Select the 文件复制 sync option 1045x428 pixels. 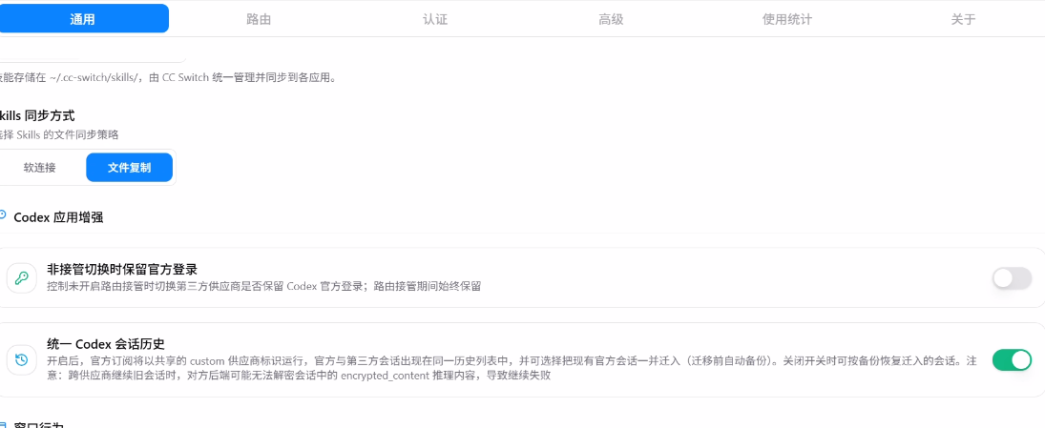[x=129, y=168]
